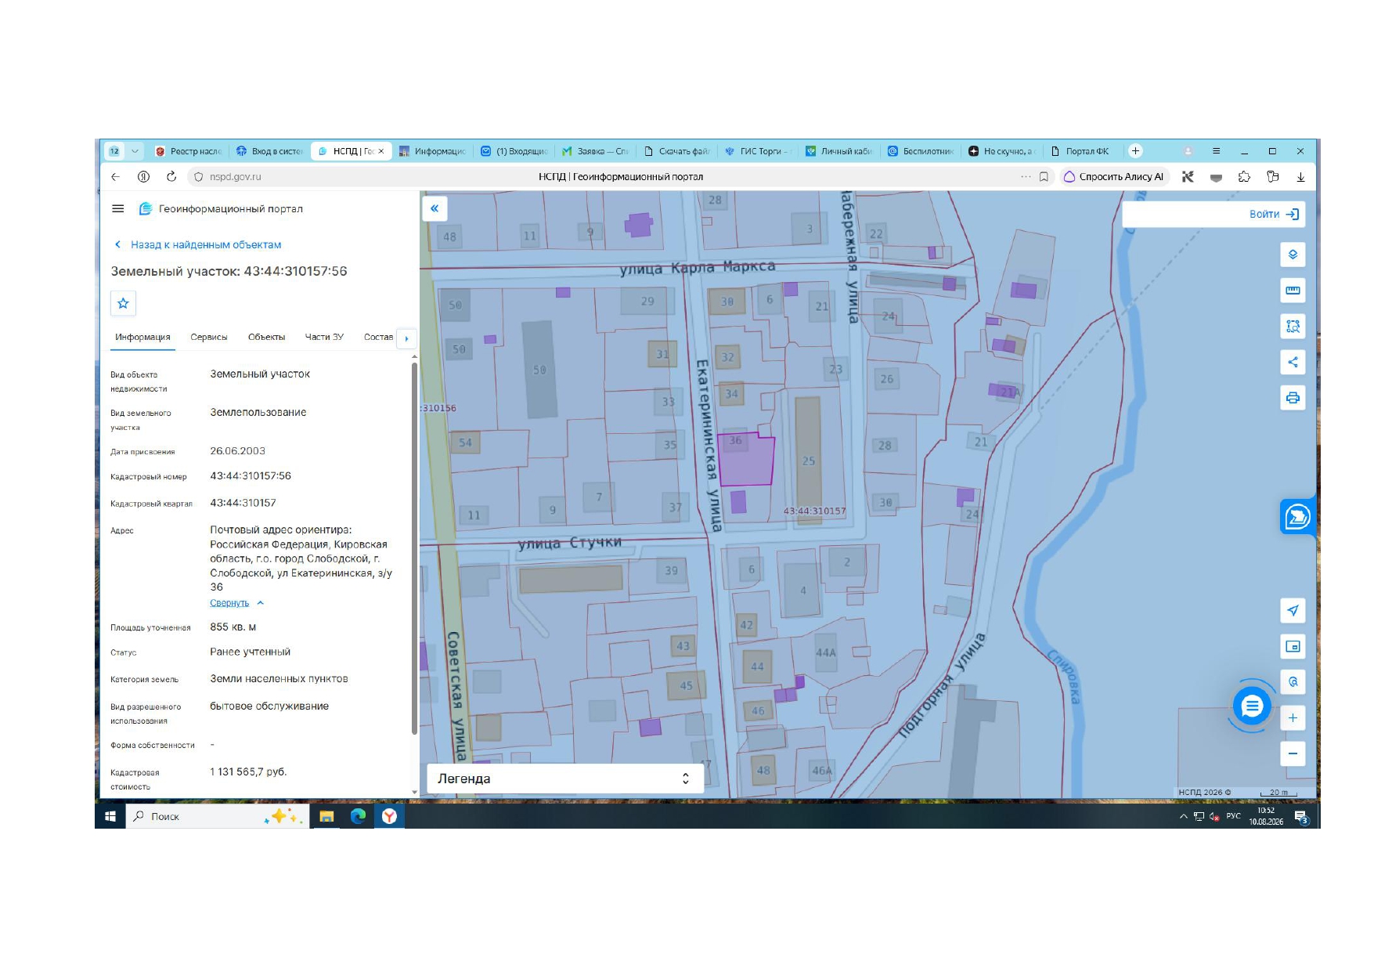Open Yandex Browser taskbar icon
The image size is (1374, 972).
(x=389, y=816)
